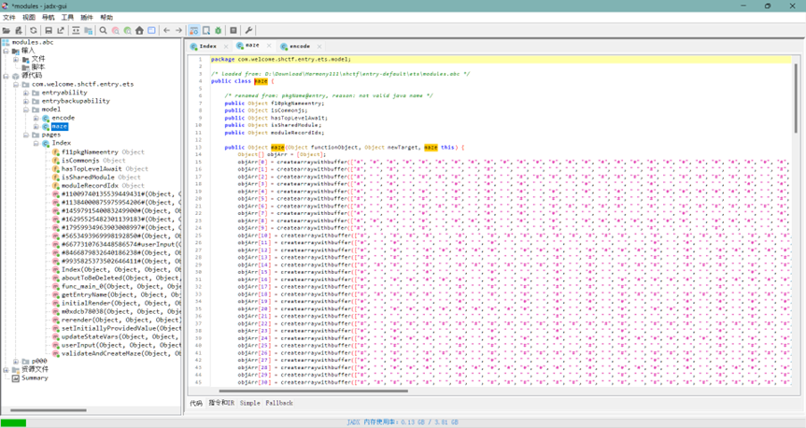
Task: Open the 导航 menu
Action: (x=49, y=18)
